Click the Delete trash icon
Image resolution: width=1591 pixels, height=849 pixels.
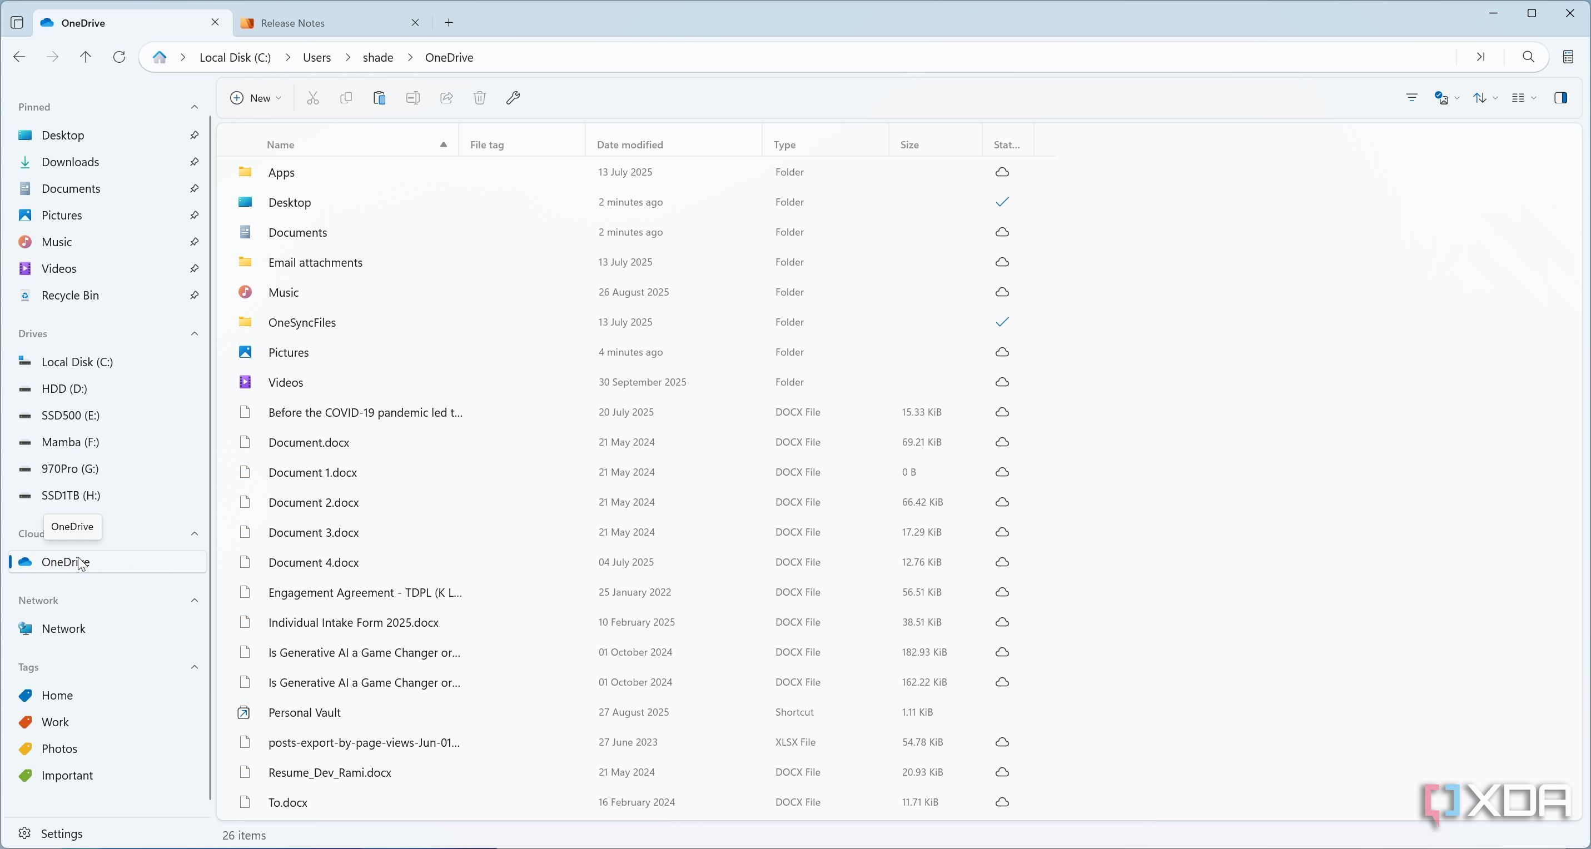[x=480, y=98]
